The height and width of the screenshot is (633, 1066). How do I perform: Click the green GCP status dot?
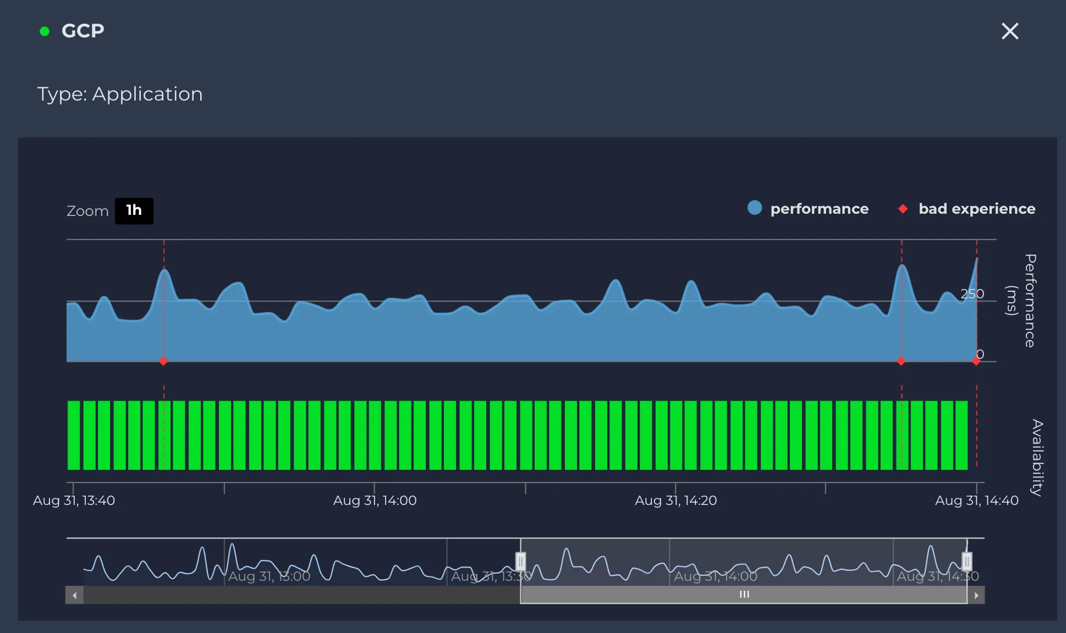coord(45,31)
